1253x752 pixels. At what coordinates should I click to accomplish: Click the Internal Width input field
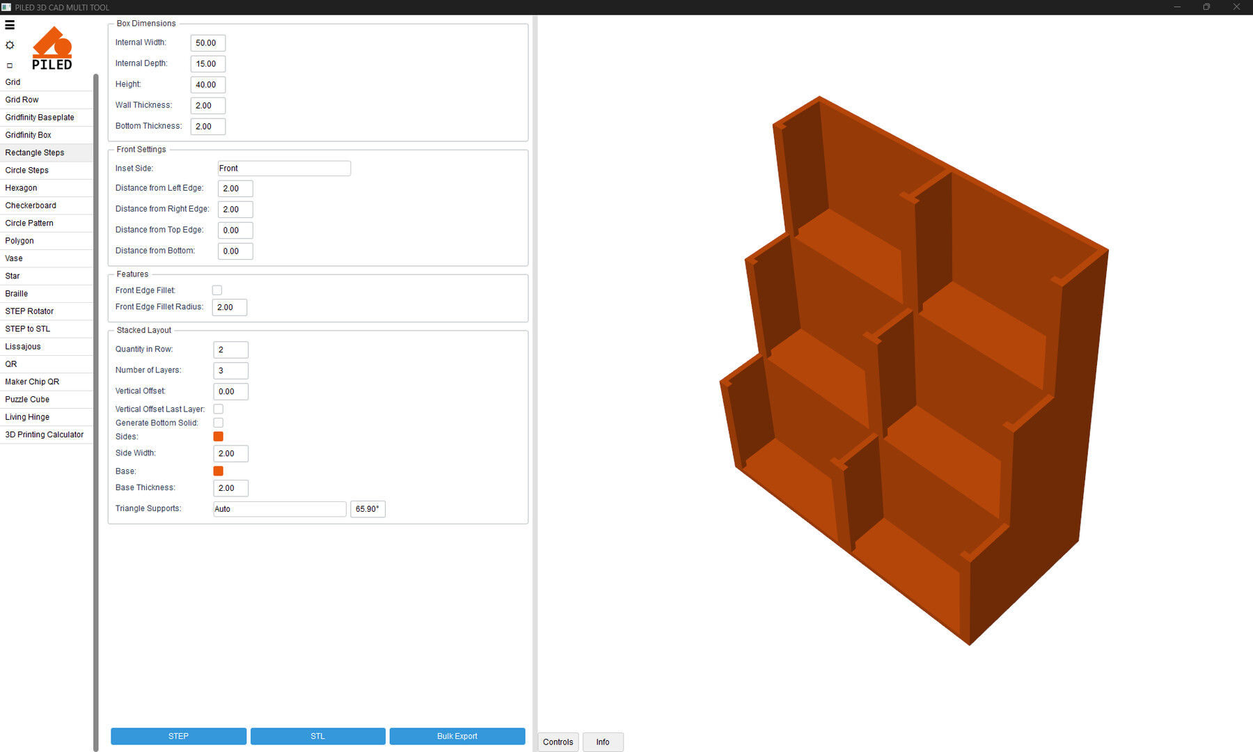point(207,43)
